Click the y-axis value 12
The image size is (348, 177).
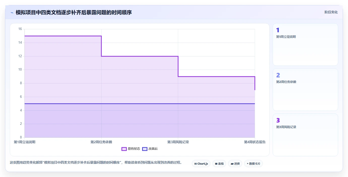tap(20, 56)
